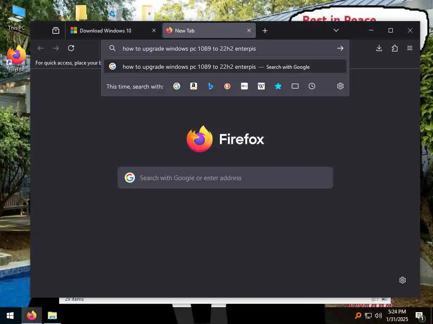Open the This PC desktop icon

click(16, 18)
